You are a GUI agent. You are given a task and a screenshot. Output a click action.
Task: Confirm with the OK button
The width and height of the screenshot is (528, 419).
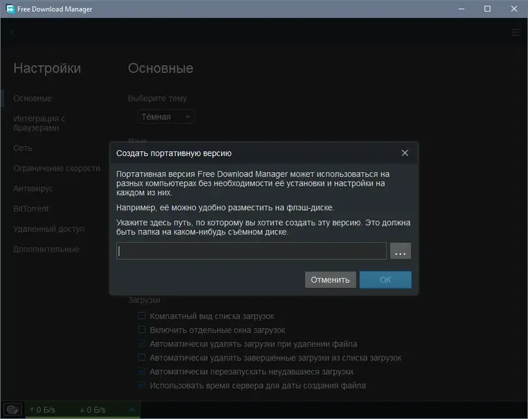(x=385, y=280)
